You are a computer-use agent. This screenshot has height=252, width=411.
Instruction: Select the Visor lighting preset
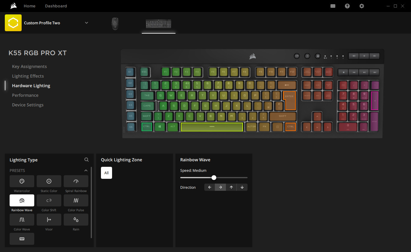49,220
